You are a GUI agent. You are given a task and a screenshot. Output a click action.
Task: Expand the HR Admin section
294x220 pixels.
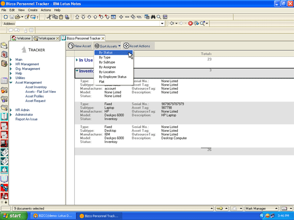pyautogui.click(x=11, y=110)
